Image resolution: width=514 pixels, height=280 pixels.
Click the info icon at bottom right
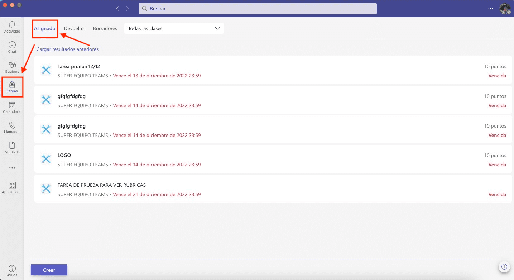tap(504, 267)
